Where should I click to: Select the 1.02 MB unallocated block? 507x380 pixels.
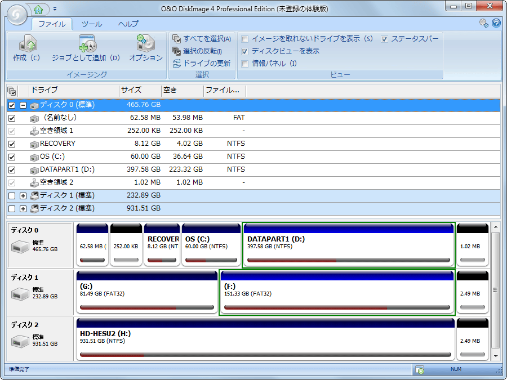coord(473,245)
